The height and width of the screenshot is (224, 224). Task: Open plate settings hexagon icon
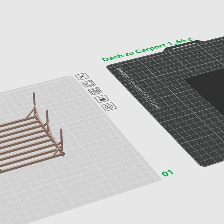pyautogui.click(x=109, y=106)
